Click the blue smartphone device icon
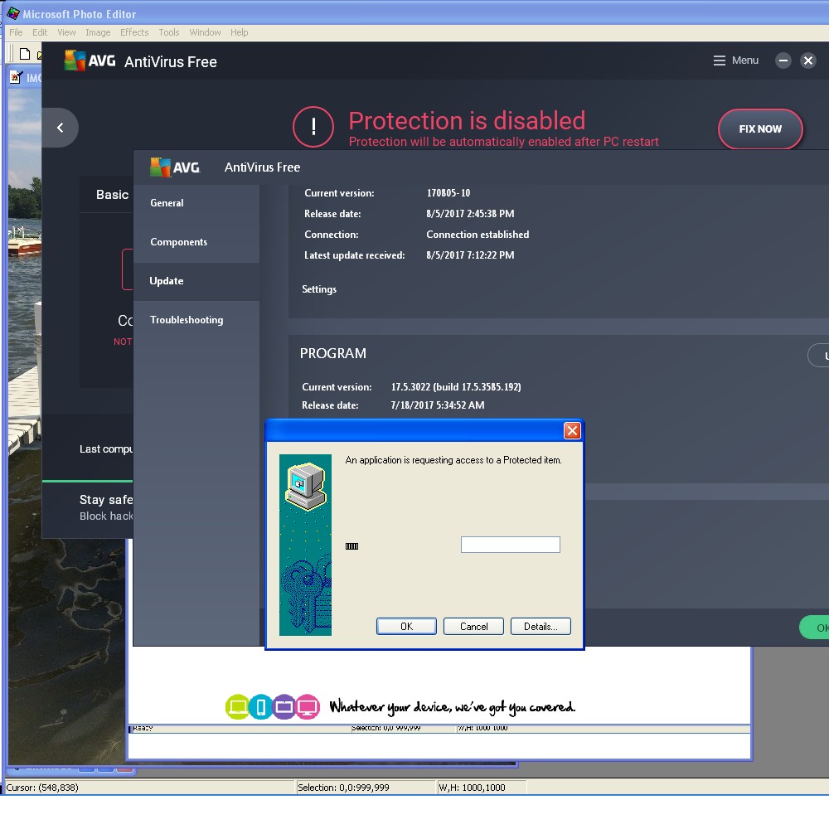This screenshot has width=829, height=829. 260,707
